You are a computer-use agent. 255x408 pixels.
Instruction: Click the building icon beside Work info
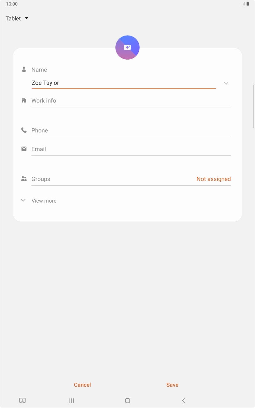click(24, 100)
